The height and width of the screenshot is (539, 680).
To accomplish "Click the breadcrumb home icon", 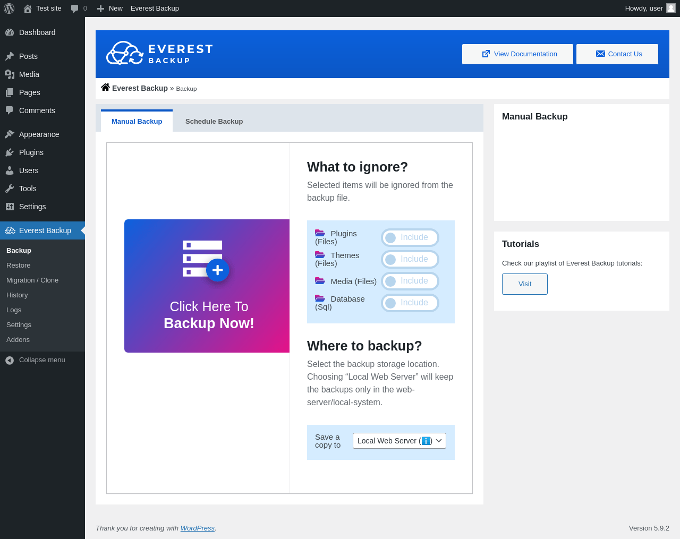I will 105,88.
